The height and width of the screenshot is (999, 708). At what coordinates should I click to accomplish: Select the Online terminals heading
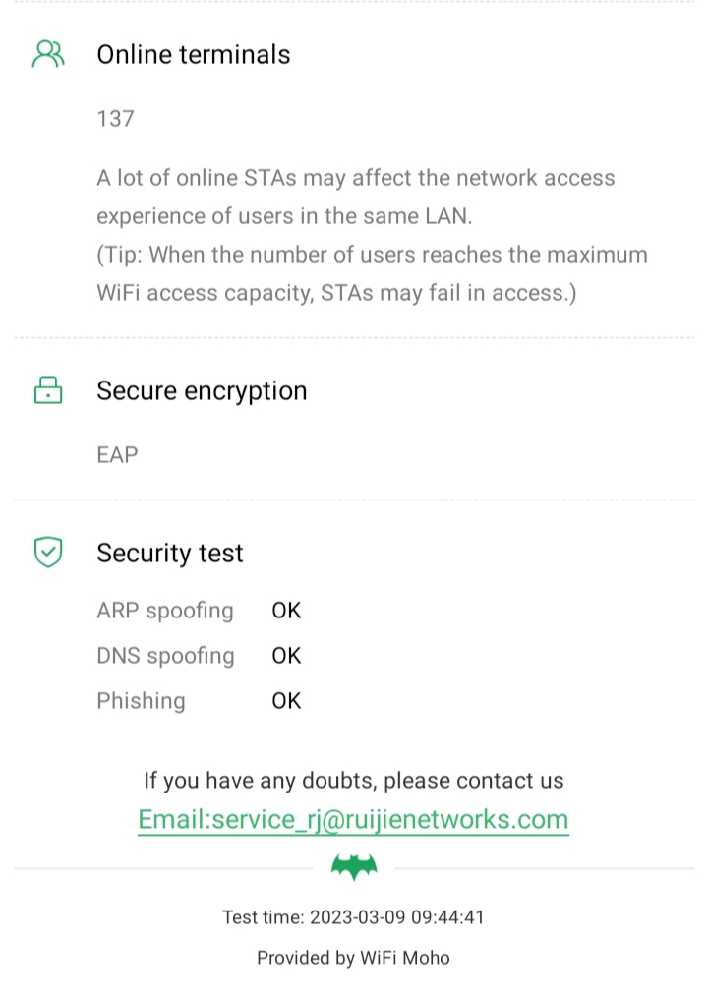pyautogui.click(x=193, y=54)
